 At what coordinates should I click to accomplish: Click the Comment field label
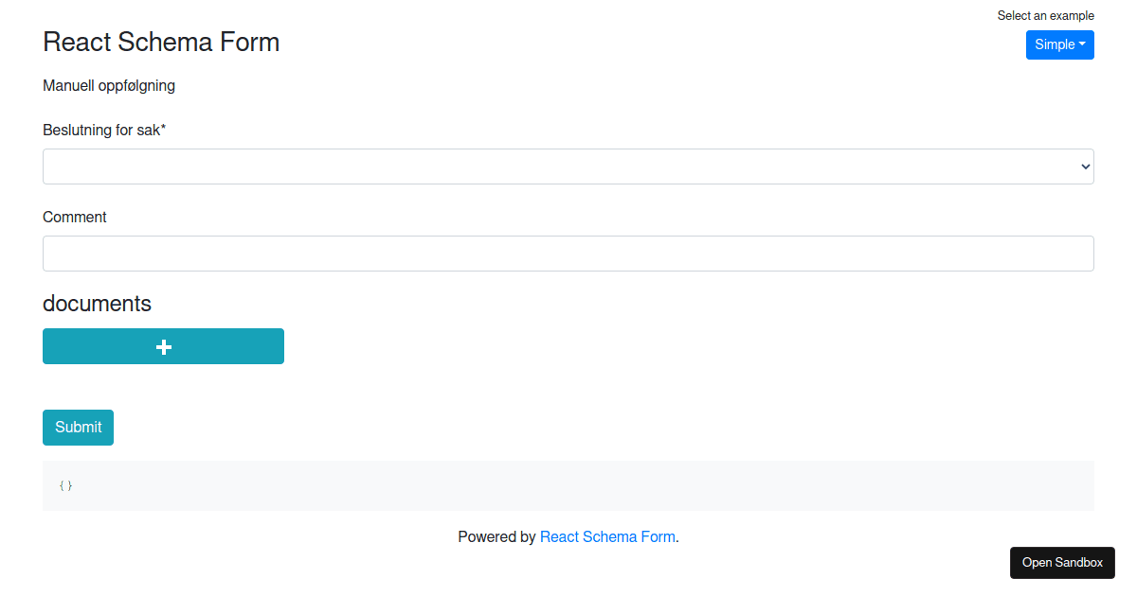tap(75, 217)
